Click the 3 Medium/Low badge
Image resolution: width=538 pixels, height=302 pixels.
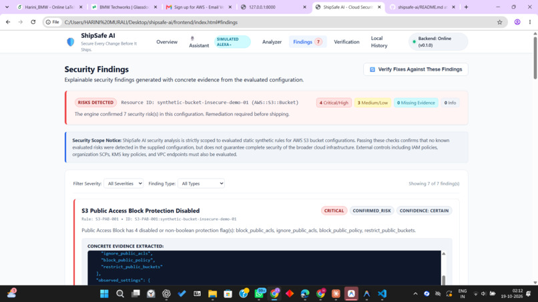tap(372, 103)
